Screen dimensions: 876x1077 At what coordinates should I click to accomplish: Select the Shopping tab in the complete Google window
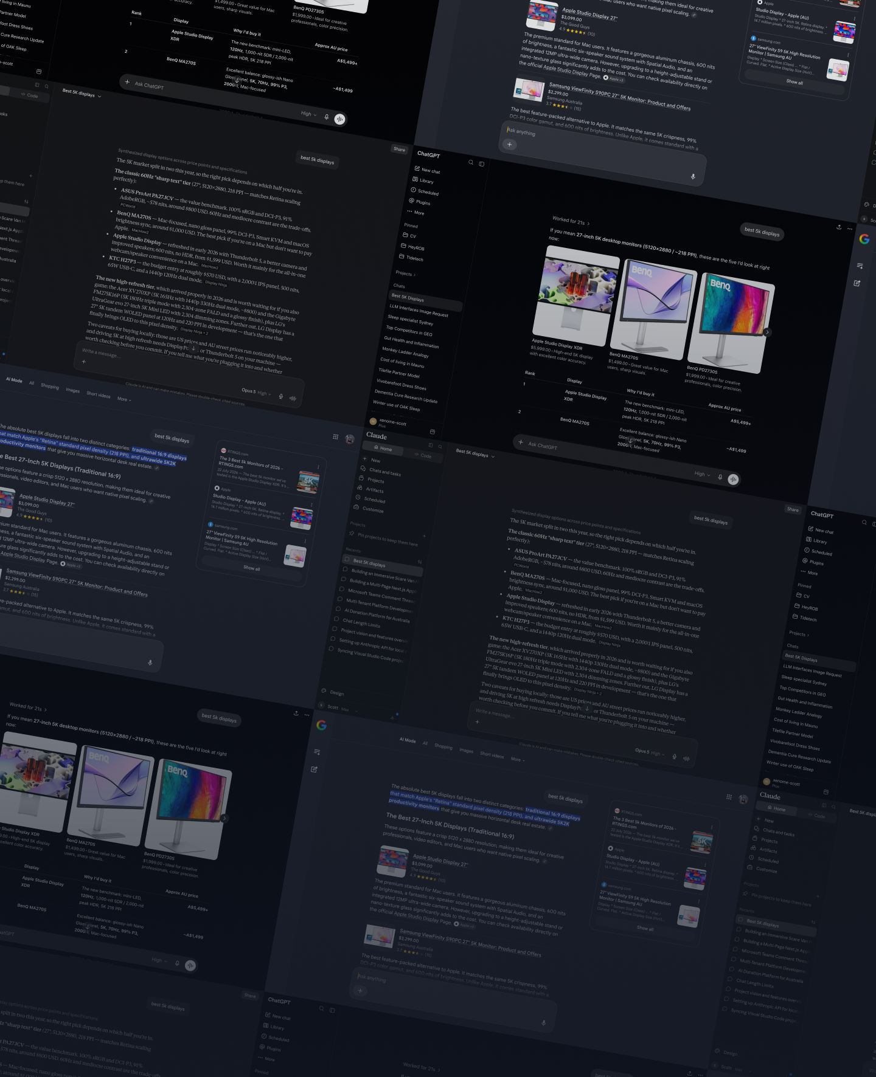pyautogui.click(x=443, y=746)
